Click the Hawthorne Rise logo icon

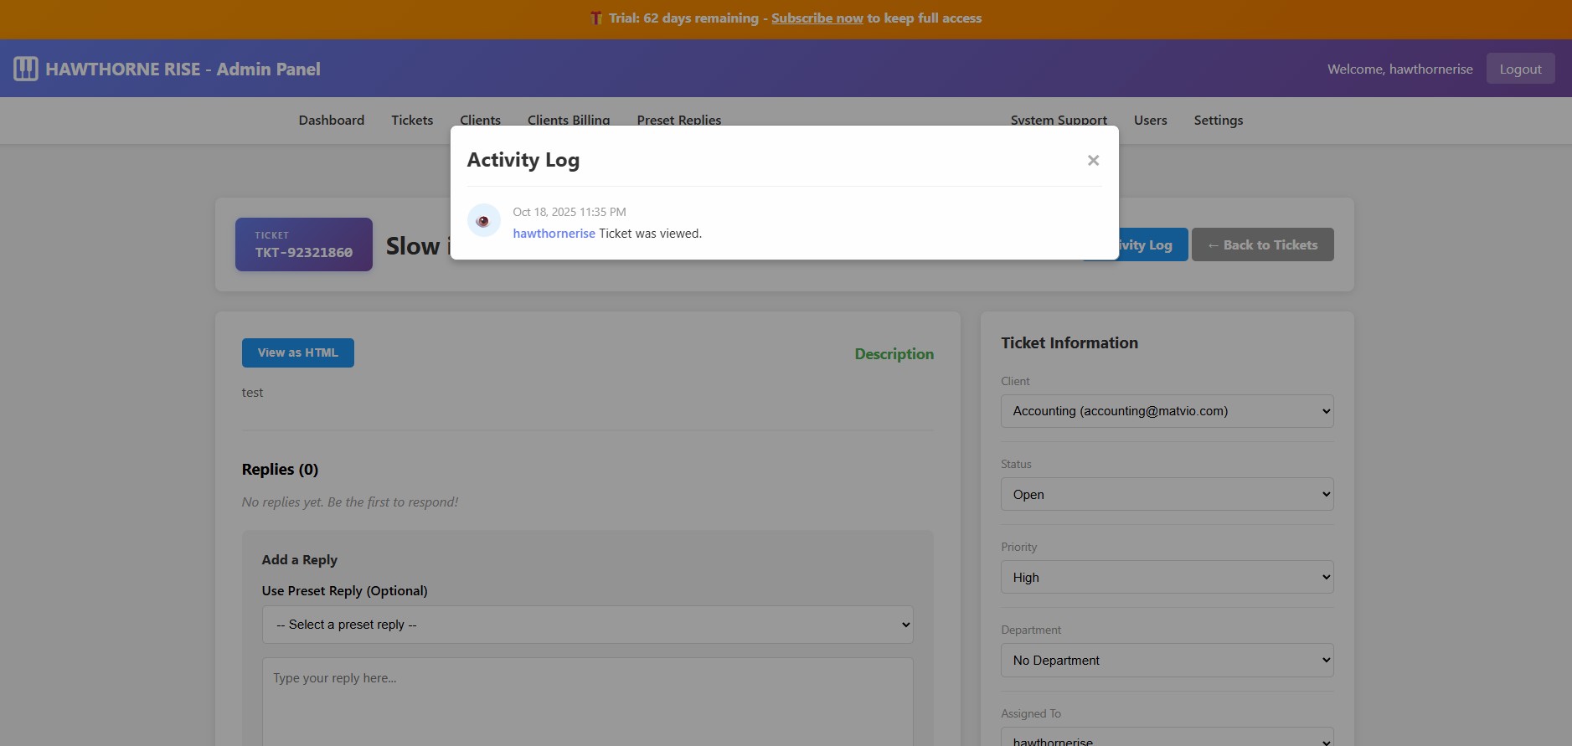[x=26, y=69]
